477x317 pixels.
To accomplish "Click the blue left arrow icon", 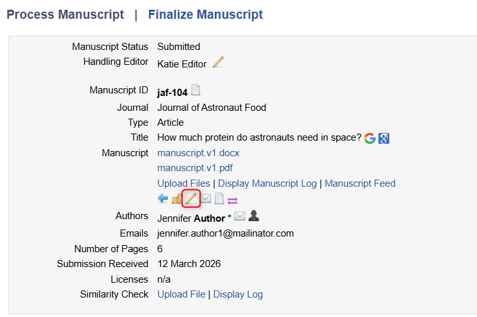I will point(163,198).
